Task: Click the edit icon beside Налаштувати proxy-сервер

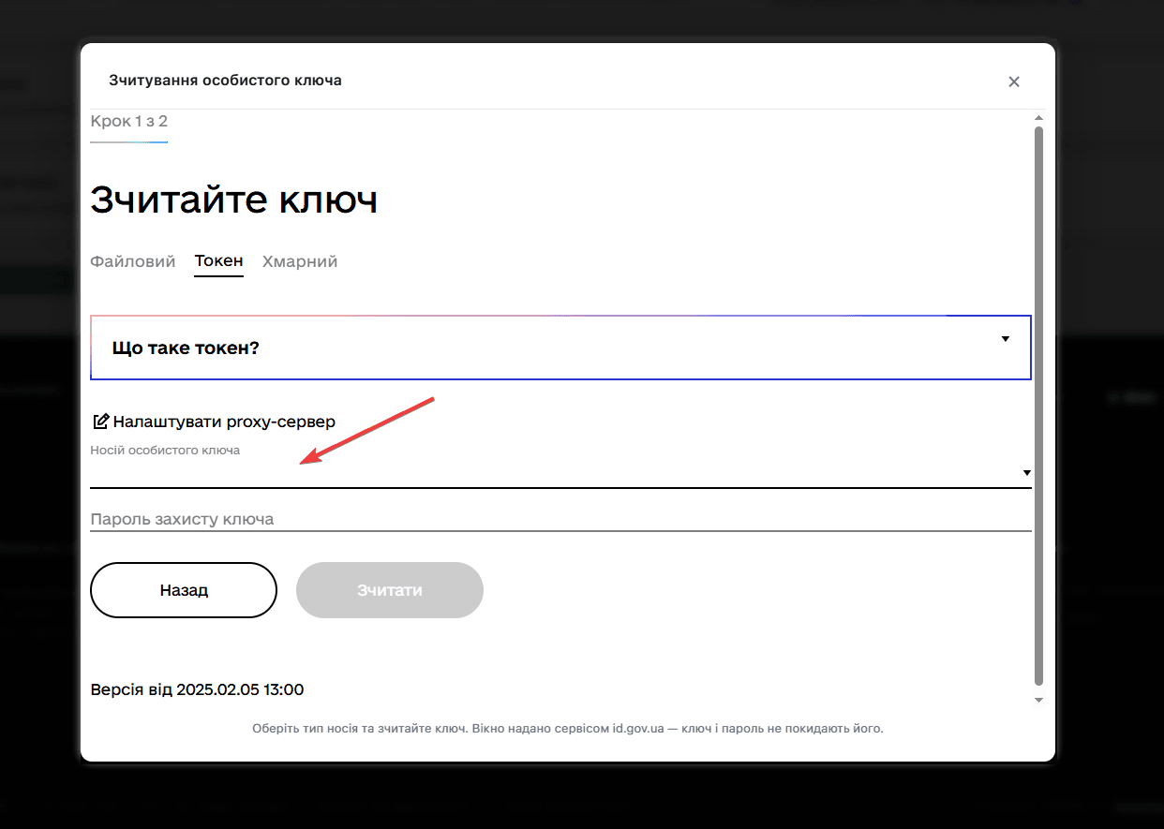Action: [101, 422]
